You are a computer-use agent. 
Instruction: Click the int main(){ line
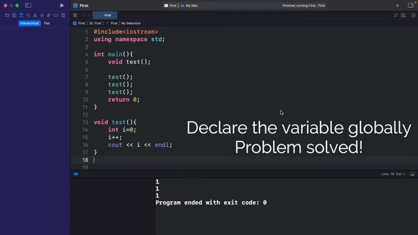113,54
